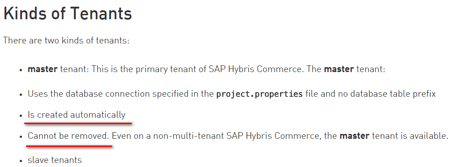Click the 'Cannot be removed' phrase
The image size is (463, 167).
tap(67, 136)
